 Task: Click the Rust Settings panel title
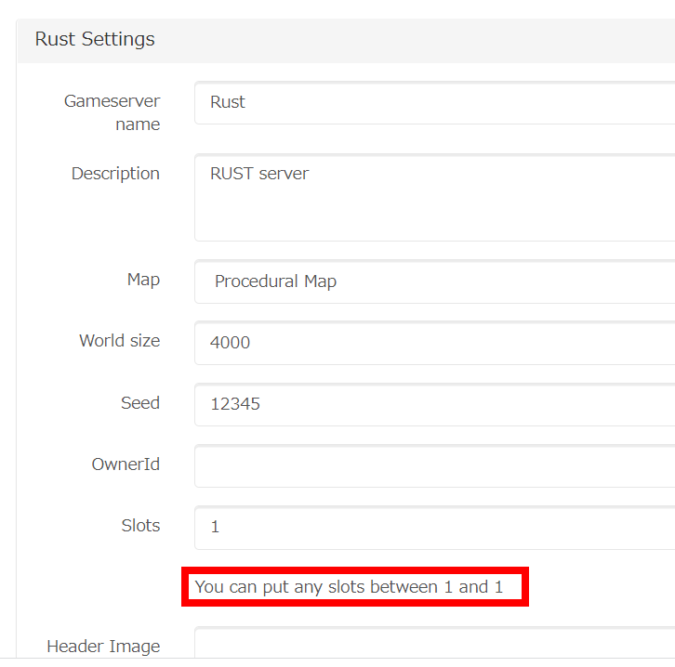pos(95,39)
